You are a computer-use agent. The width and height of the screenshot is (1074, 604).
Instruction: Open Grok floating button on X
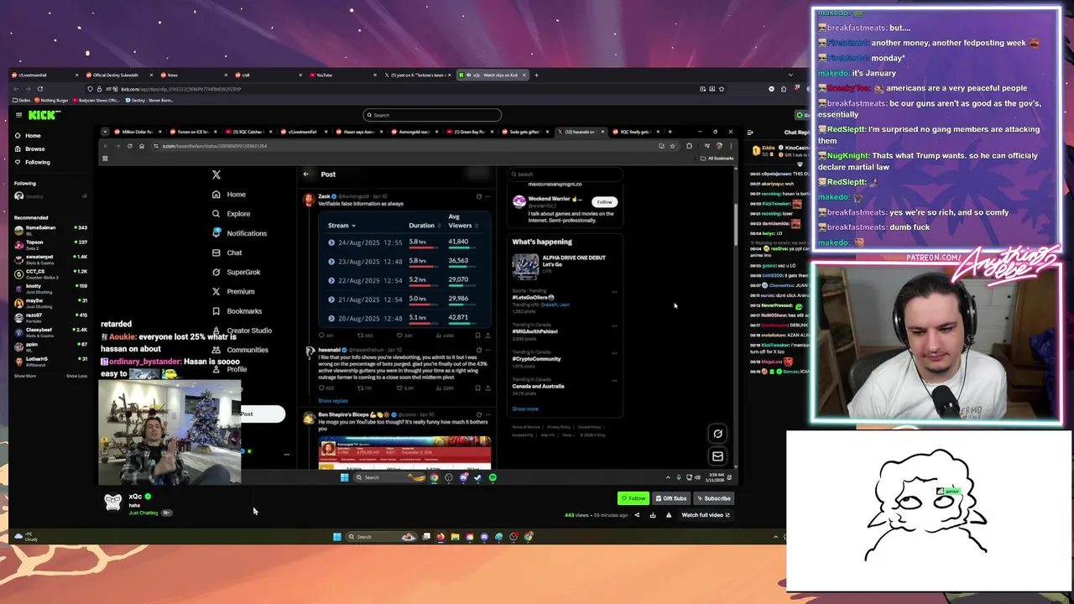click(717, 434)
